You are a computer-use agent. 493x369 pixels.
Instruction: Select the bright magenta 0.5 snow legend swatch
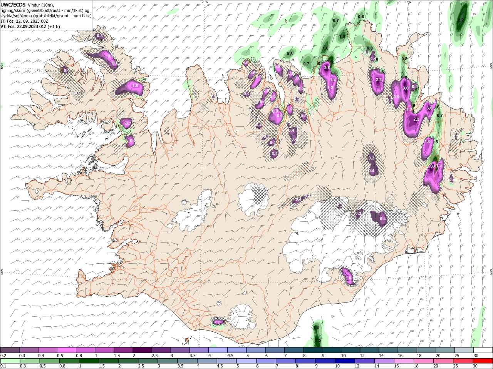click(x=67, y=350)
